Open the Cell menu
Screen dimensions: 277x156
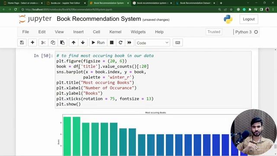coord(97,32)
